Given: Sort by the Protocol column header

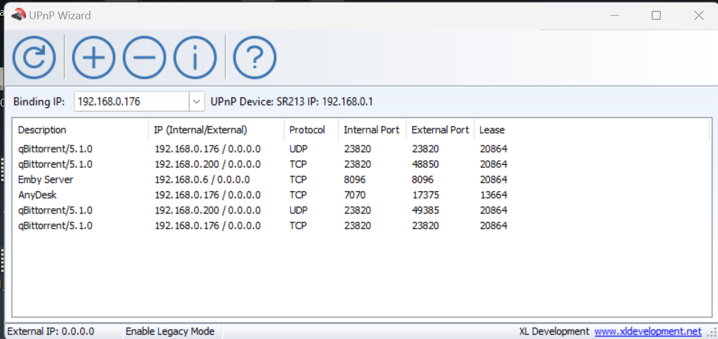Looking at the screenshot, I should pos(307,130).
